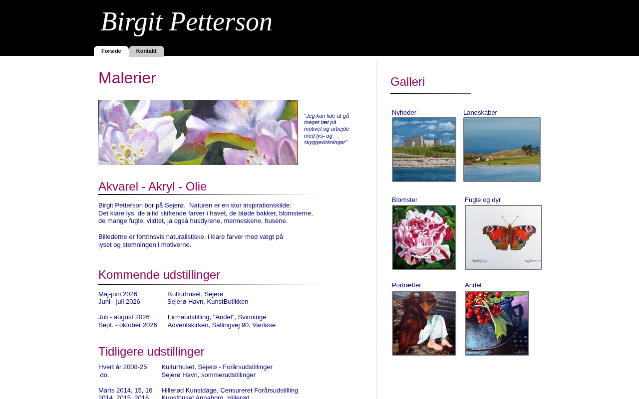Click 'Kulturhuset, Sejerø' upcoming venue text

pos(196,294)
